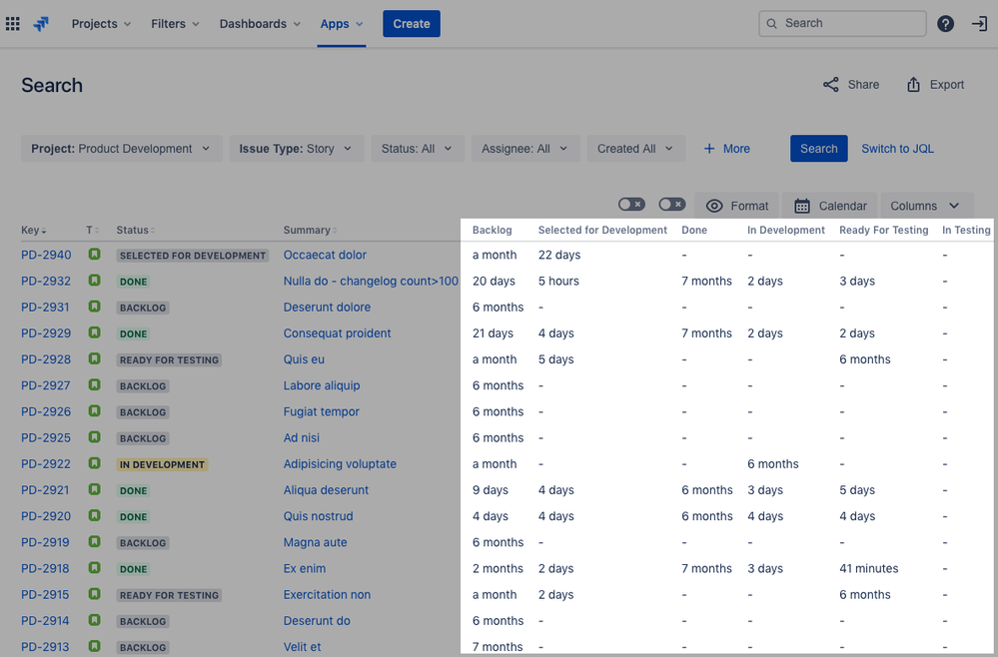
Task: Open the Apps menu
Action: (x=342, y=24)
